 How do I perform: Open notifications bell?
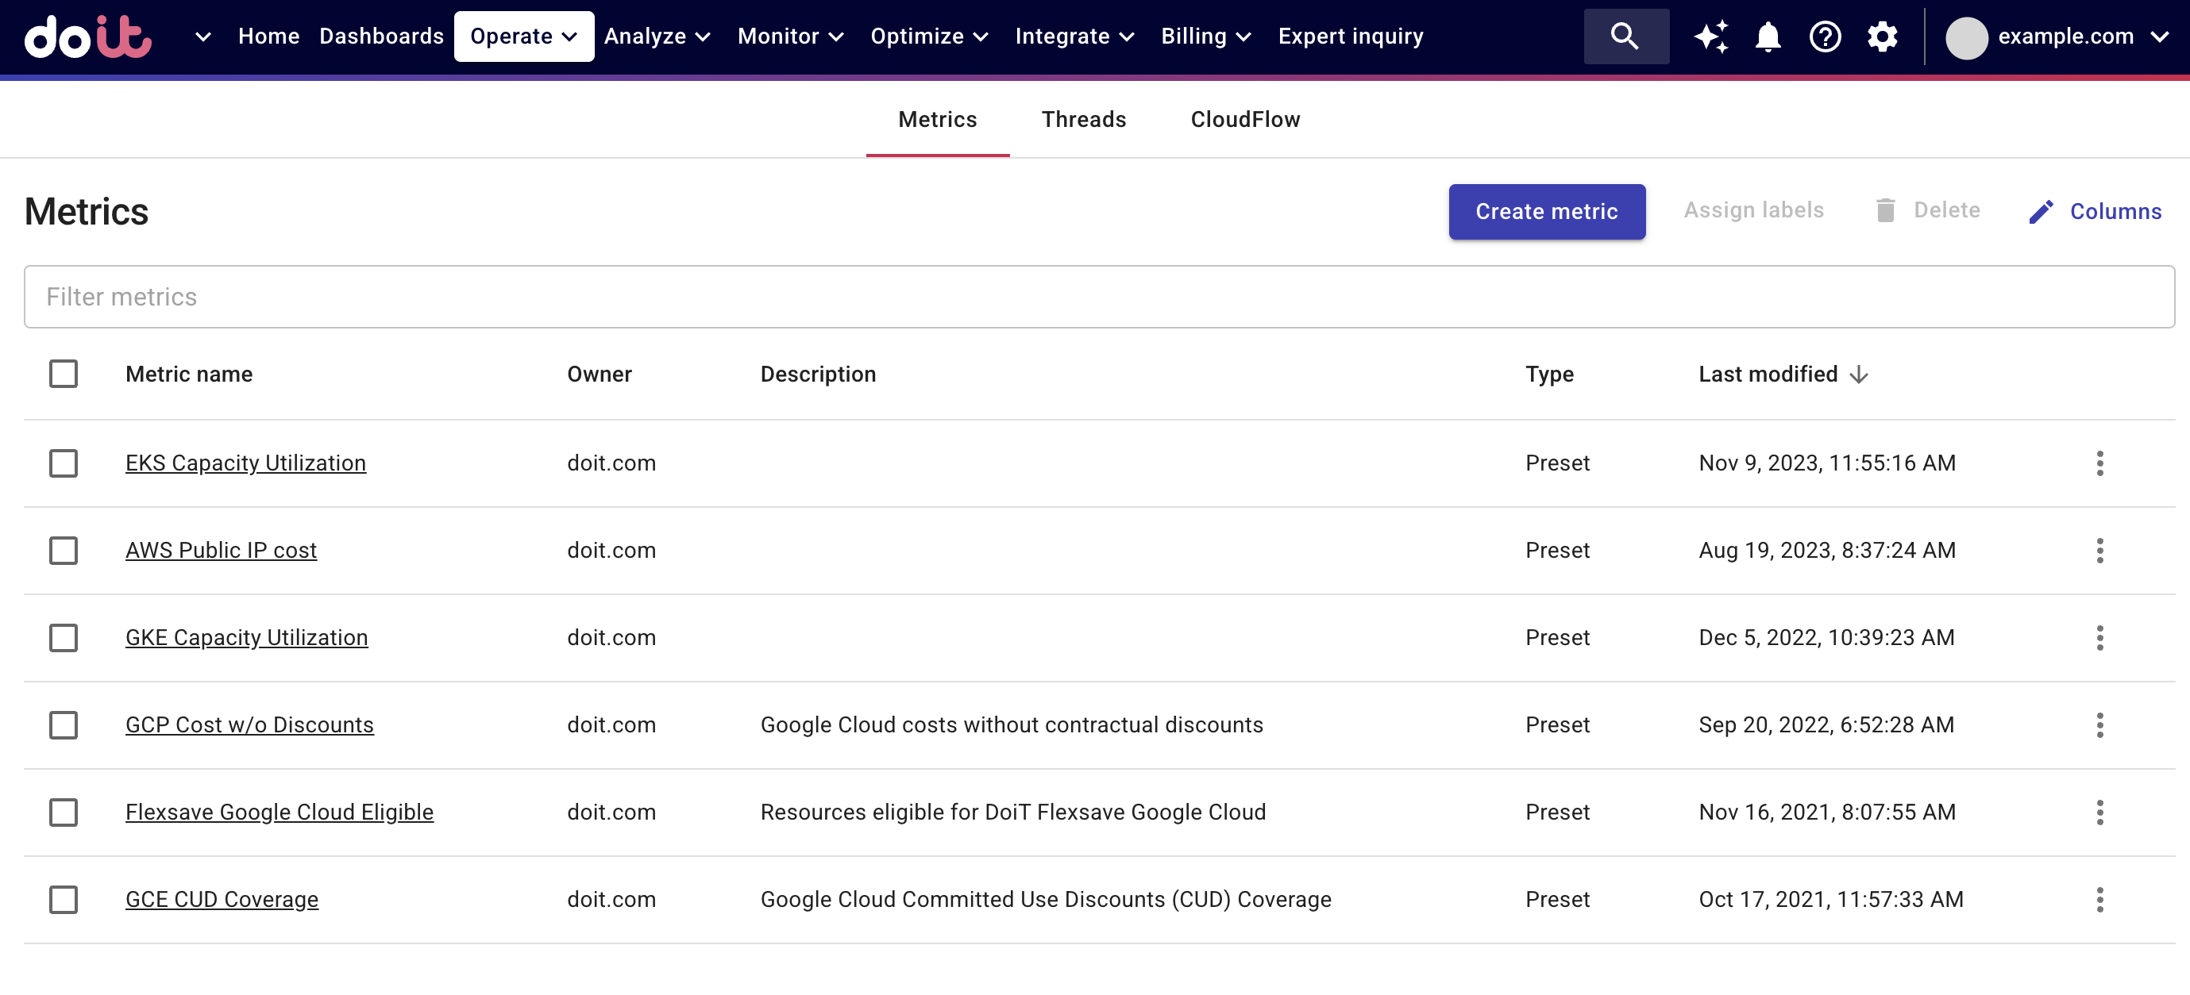point(1768,36)
